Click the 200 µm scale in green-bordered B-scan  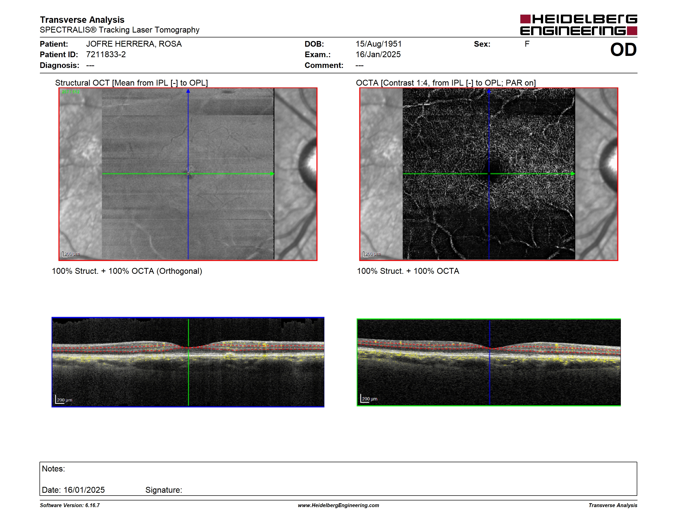click(369, 398)
